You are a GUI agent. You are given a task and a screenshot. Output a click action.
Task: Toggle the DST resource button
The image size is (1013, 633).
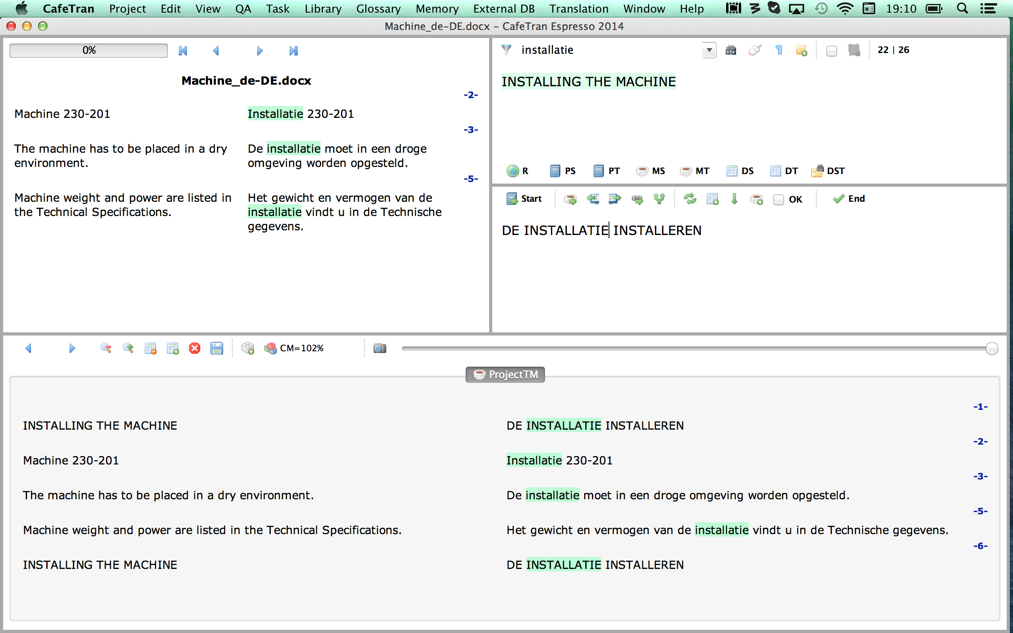[x=827, y=171]
